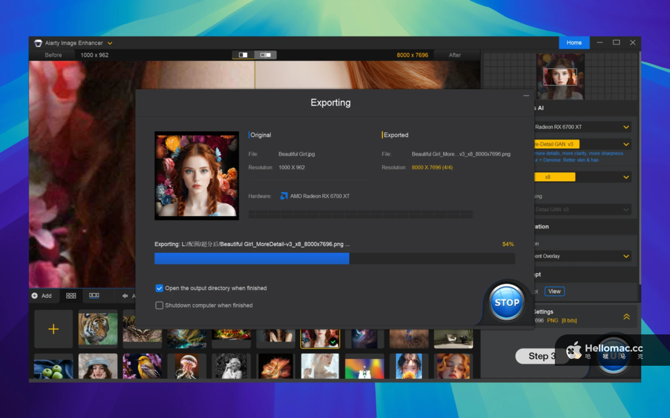Screen dimensions: 670x418
Task: Click the green checkmark on selected thumbnail
Action: tap(333, 342)
